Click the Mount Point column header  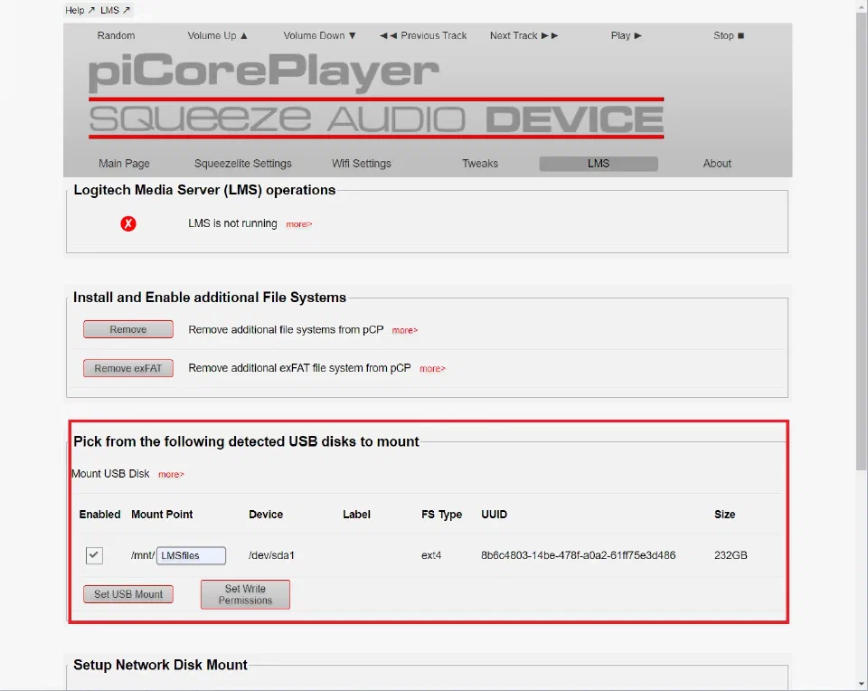[x=162, y=515]
